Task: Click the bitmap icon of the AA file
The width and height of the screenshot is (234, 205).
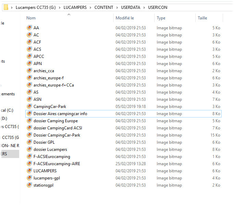Action: [29, 28]
